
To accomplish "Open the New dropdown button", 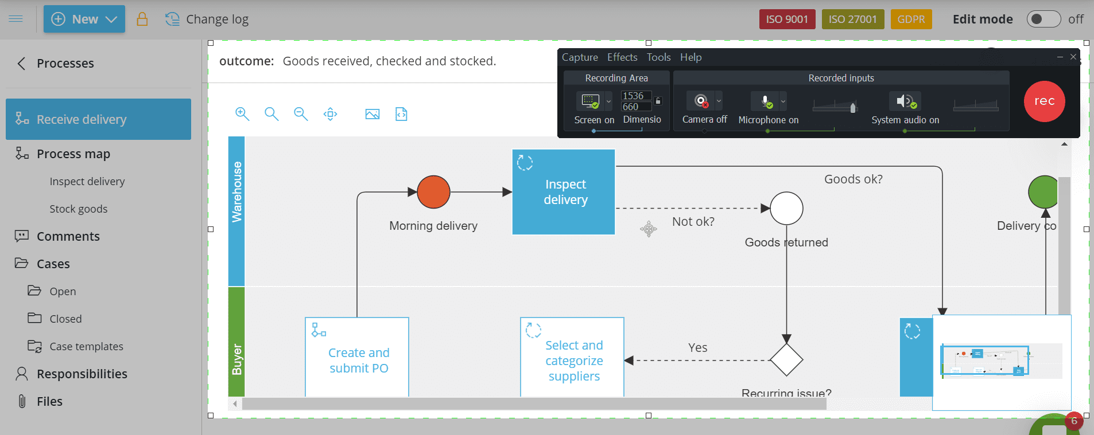I will (x=84, y=19).
